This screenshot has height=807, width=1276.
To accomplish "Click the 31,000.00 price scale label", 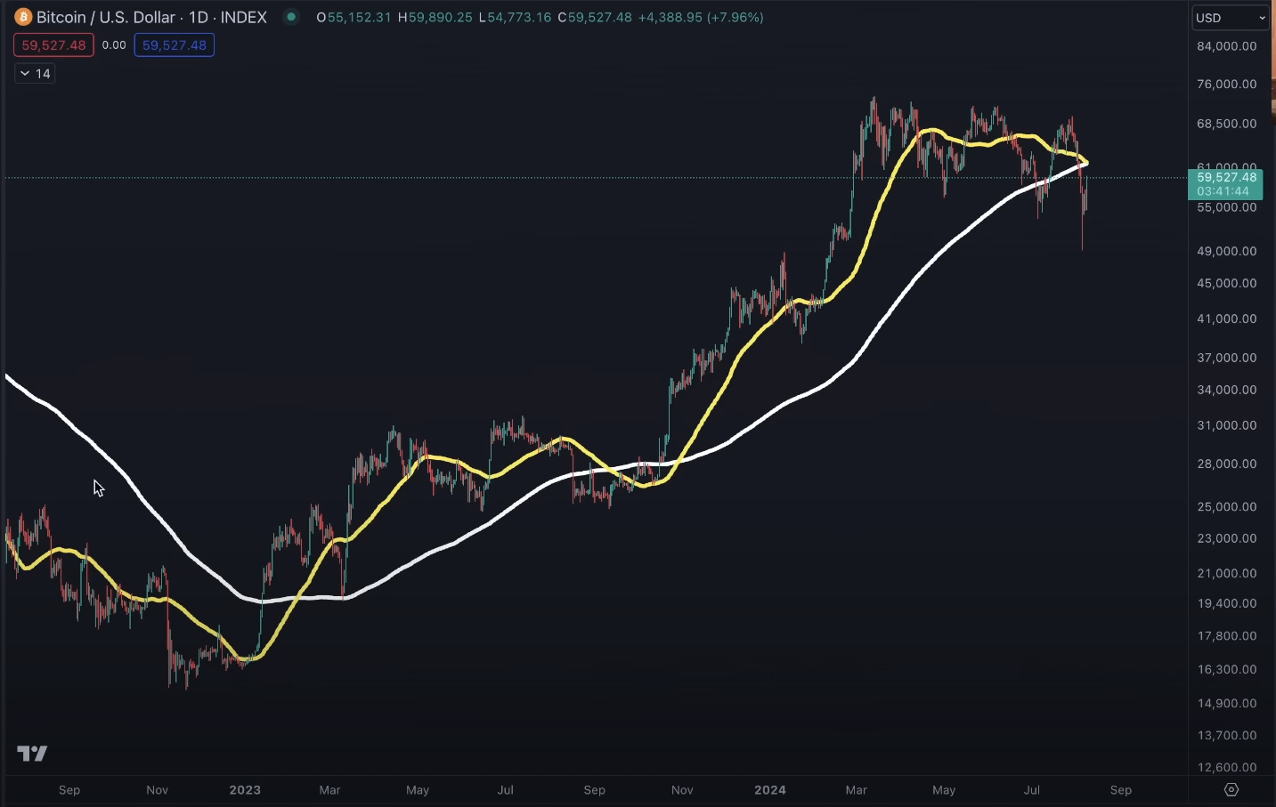I will pos(1227,426).
